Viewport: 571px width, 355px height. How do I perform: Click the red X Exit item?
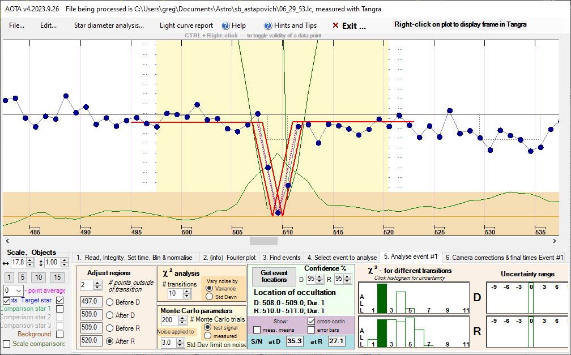pos(349,25)
